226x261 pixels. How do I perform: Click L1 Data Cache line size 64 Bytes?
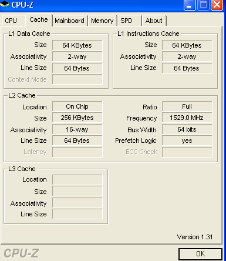[x=77, y=68]
